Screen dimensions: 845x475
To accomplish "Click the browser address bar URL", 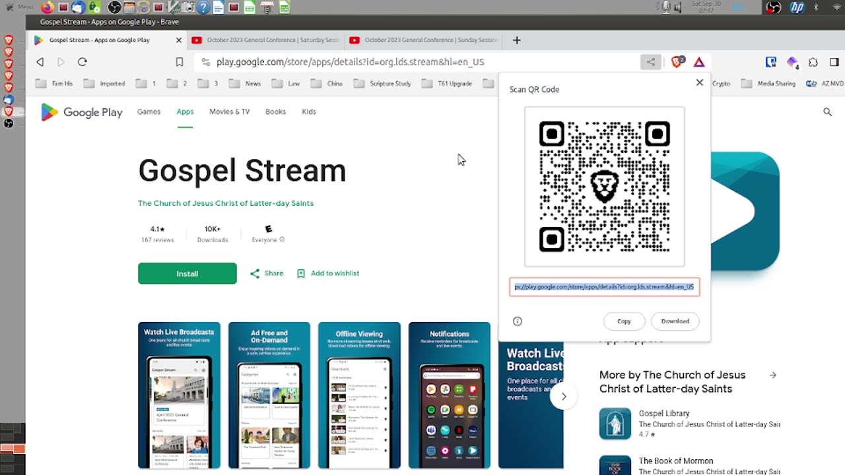I will pyautogui.click(x=351, y=62).
